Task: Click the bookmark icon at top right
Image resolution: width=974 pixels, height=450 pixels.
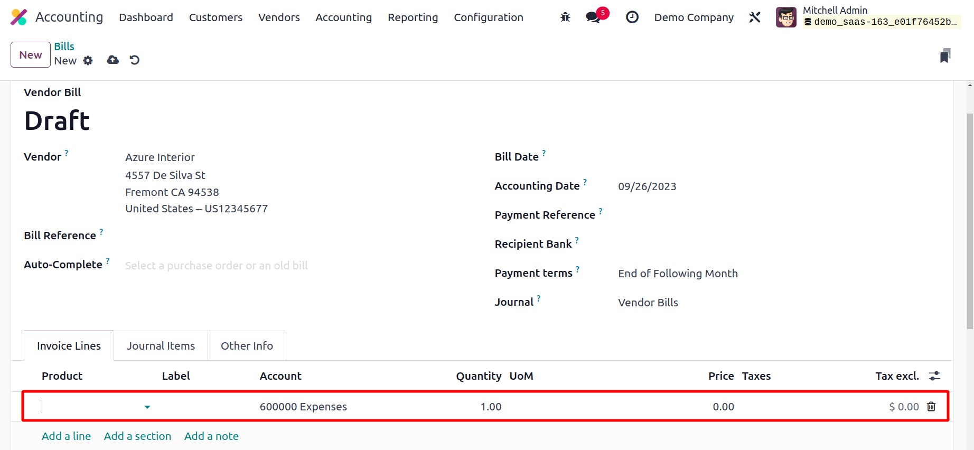Action: (945, 56)
